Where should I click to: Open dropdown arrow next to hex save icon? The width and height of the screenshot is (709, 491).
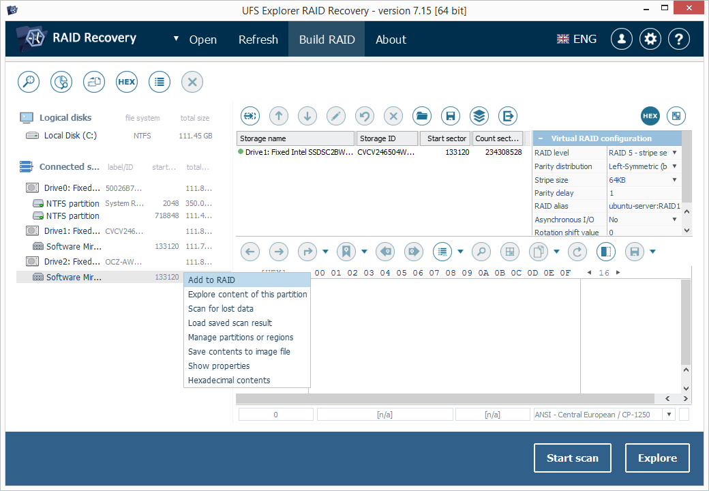[652, 252]
